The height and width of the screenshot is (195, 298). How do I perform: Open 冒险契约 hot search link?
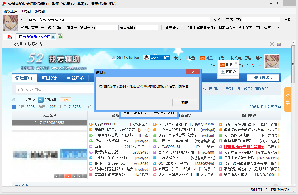262,89
